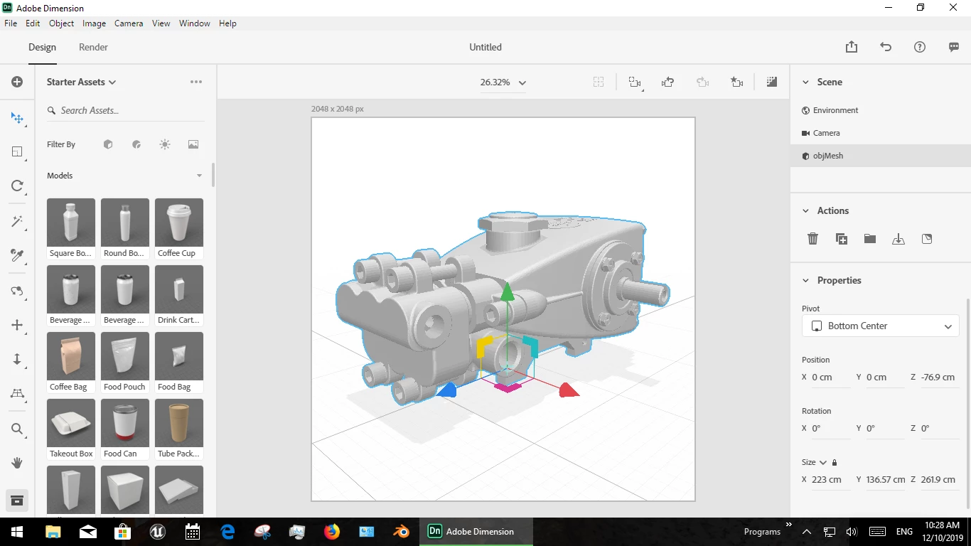The width and height of the screenshot is (971, 546).
Task: Click the camera undo icon
Action: click(667, 82)
